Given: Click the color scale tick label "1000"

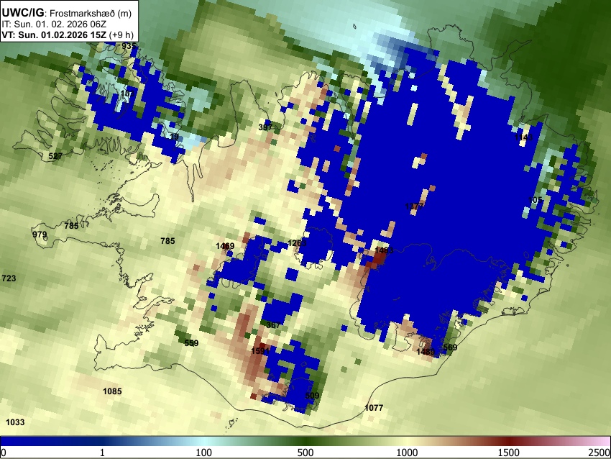Looking at the screenshot, I should coord(407,453).
